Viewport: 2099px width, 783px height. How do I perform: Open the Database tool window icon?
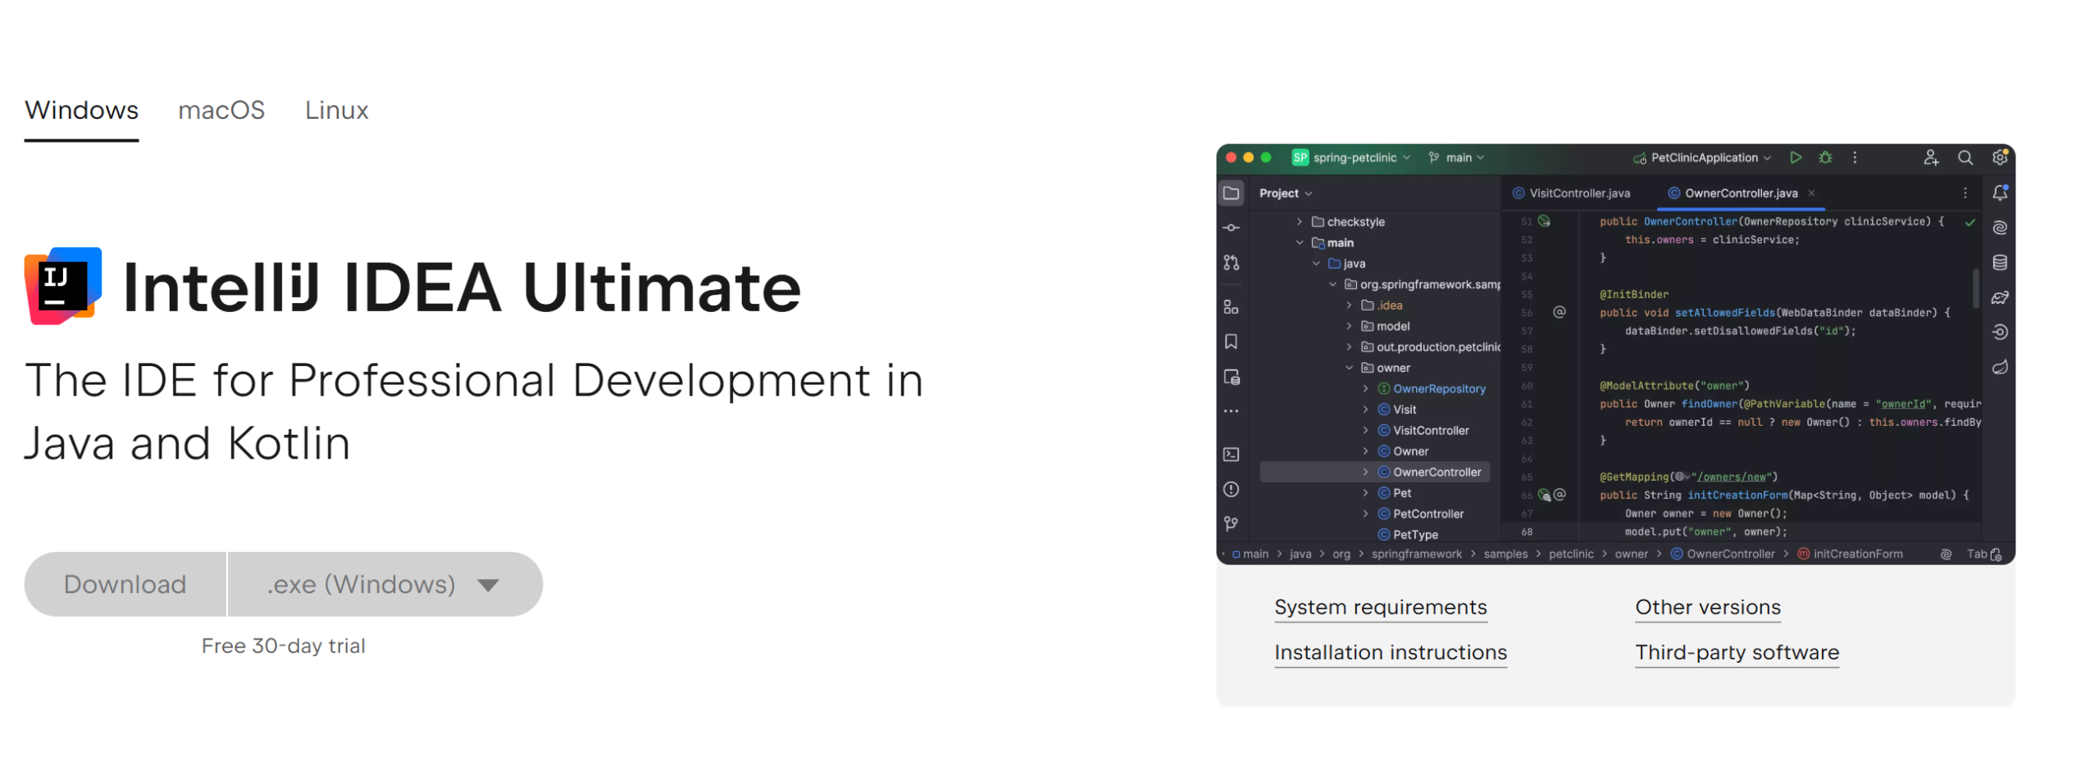click(x=2000, y=263)
